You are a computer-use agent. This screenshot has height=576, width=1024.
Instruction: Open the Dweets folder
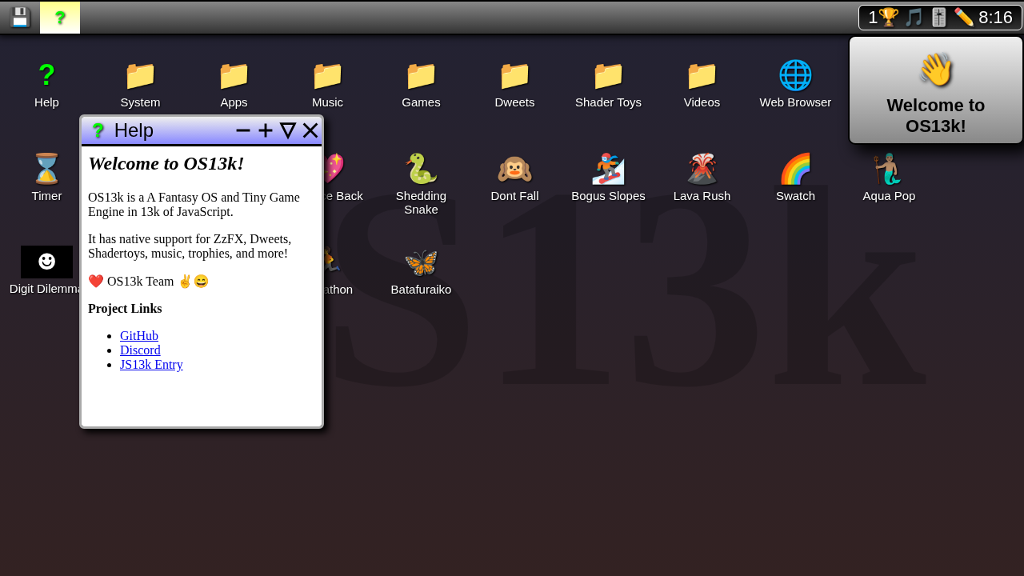514,83
